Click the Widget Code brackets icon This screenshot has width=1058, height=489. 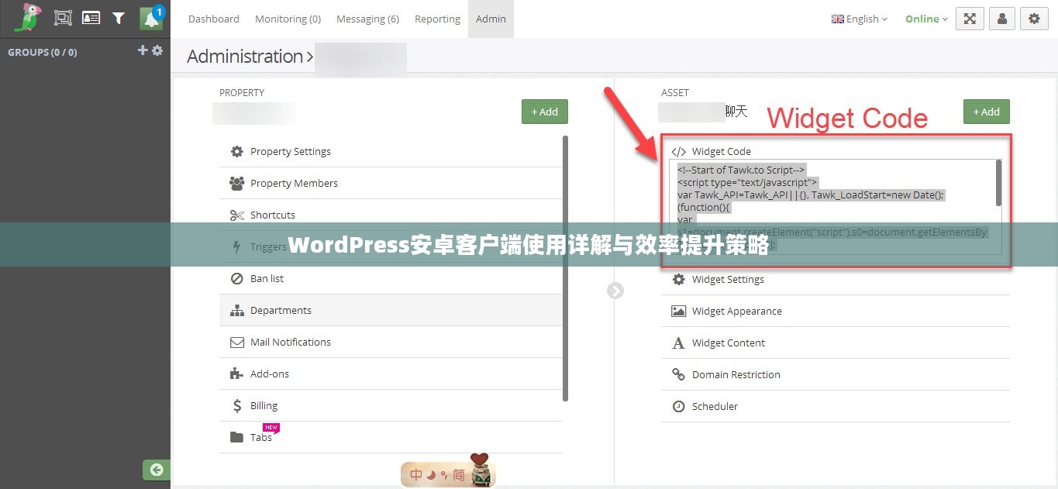pos(679,151)
